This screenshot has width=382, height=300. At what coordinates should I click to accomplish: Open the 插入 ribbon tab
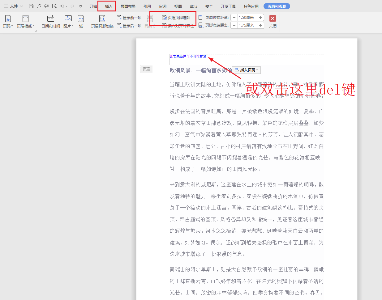pyautogui.click(x=109, y=6)
